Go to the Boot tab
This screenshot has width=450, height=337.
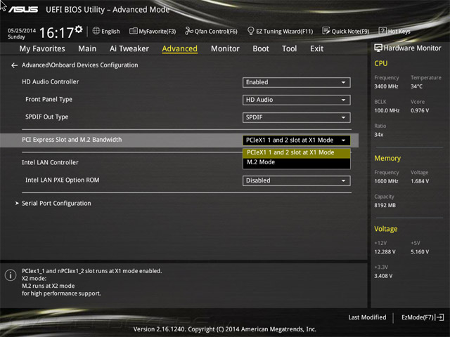click(x=261, y=48)
